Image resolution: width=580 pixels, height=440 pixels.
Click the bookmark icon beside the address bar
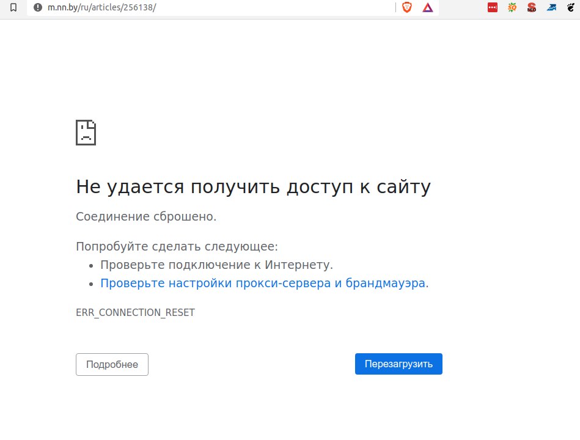(x=13, y=7)
